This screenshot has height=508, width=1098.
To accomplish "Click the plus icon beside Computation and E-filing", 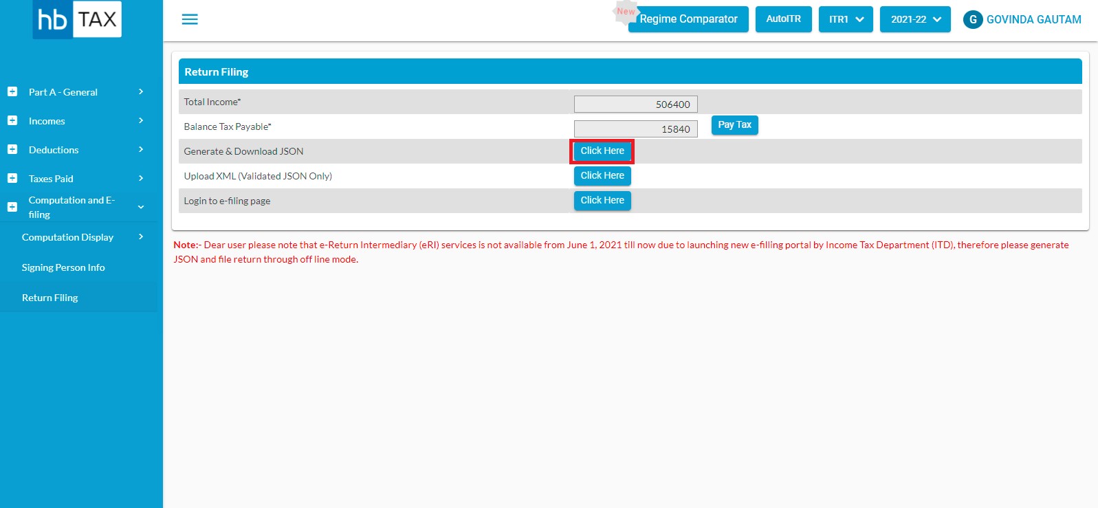I will [12, 207].
